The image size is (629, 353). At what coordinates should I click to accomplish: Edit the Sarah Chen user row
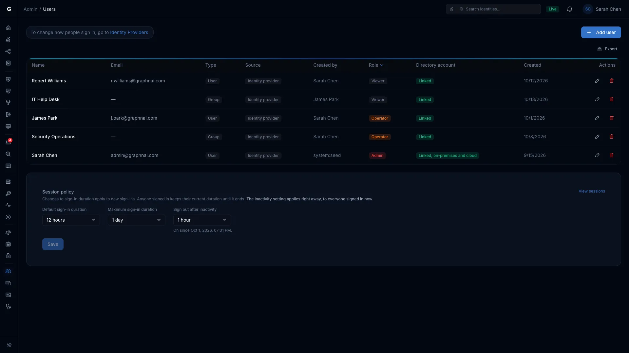(x=597, y=155)
